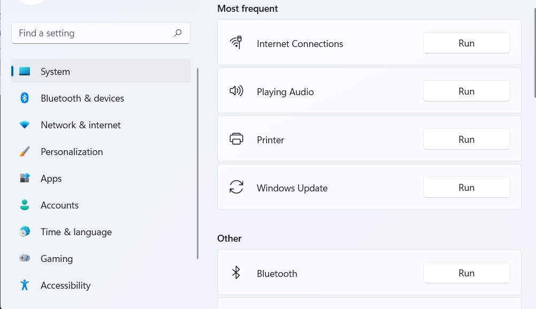
Task: Run the Bluetooth troubleshooter
Action: (466, 273)
